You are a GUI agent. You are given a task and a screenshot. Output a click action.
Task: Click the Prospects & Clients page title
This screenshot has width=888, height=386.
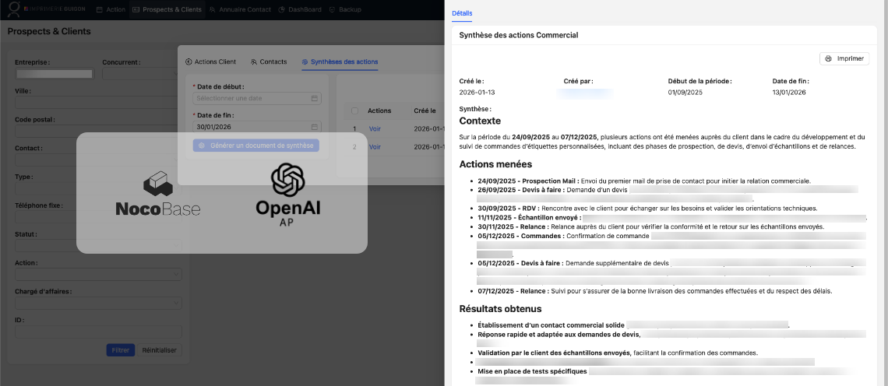tap(49, 31)
